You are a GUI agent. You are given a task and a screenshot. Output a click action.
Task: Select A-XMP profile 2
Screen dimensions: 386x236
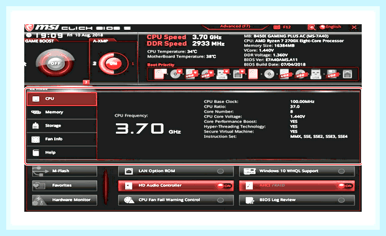[94, 63]
